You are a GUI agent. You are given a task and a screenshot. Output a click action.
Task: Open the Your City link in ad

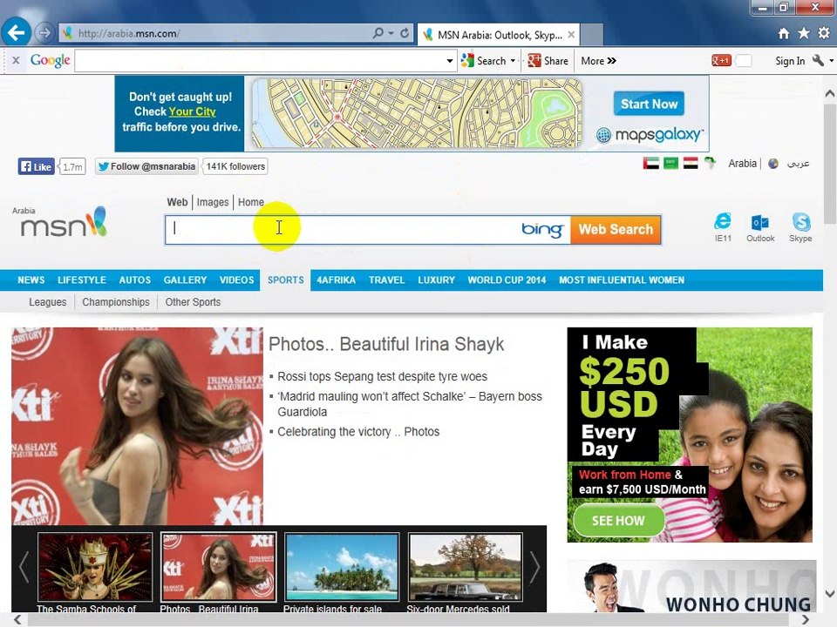pos(192,111)
